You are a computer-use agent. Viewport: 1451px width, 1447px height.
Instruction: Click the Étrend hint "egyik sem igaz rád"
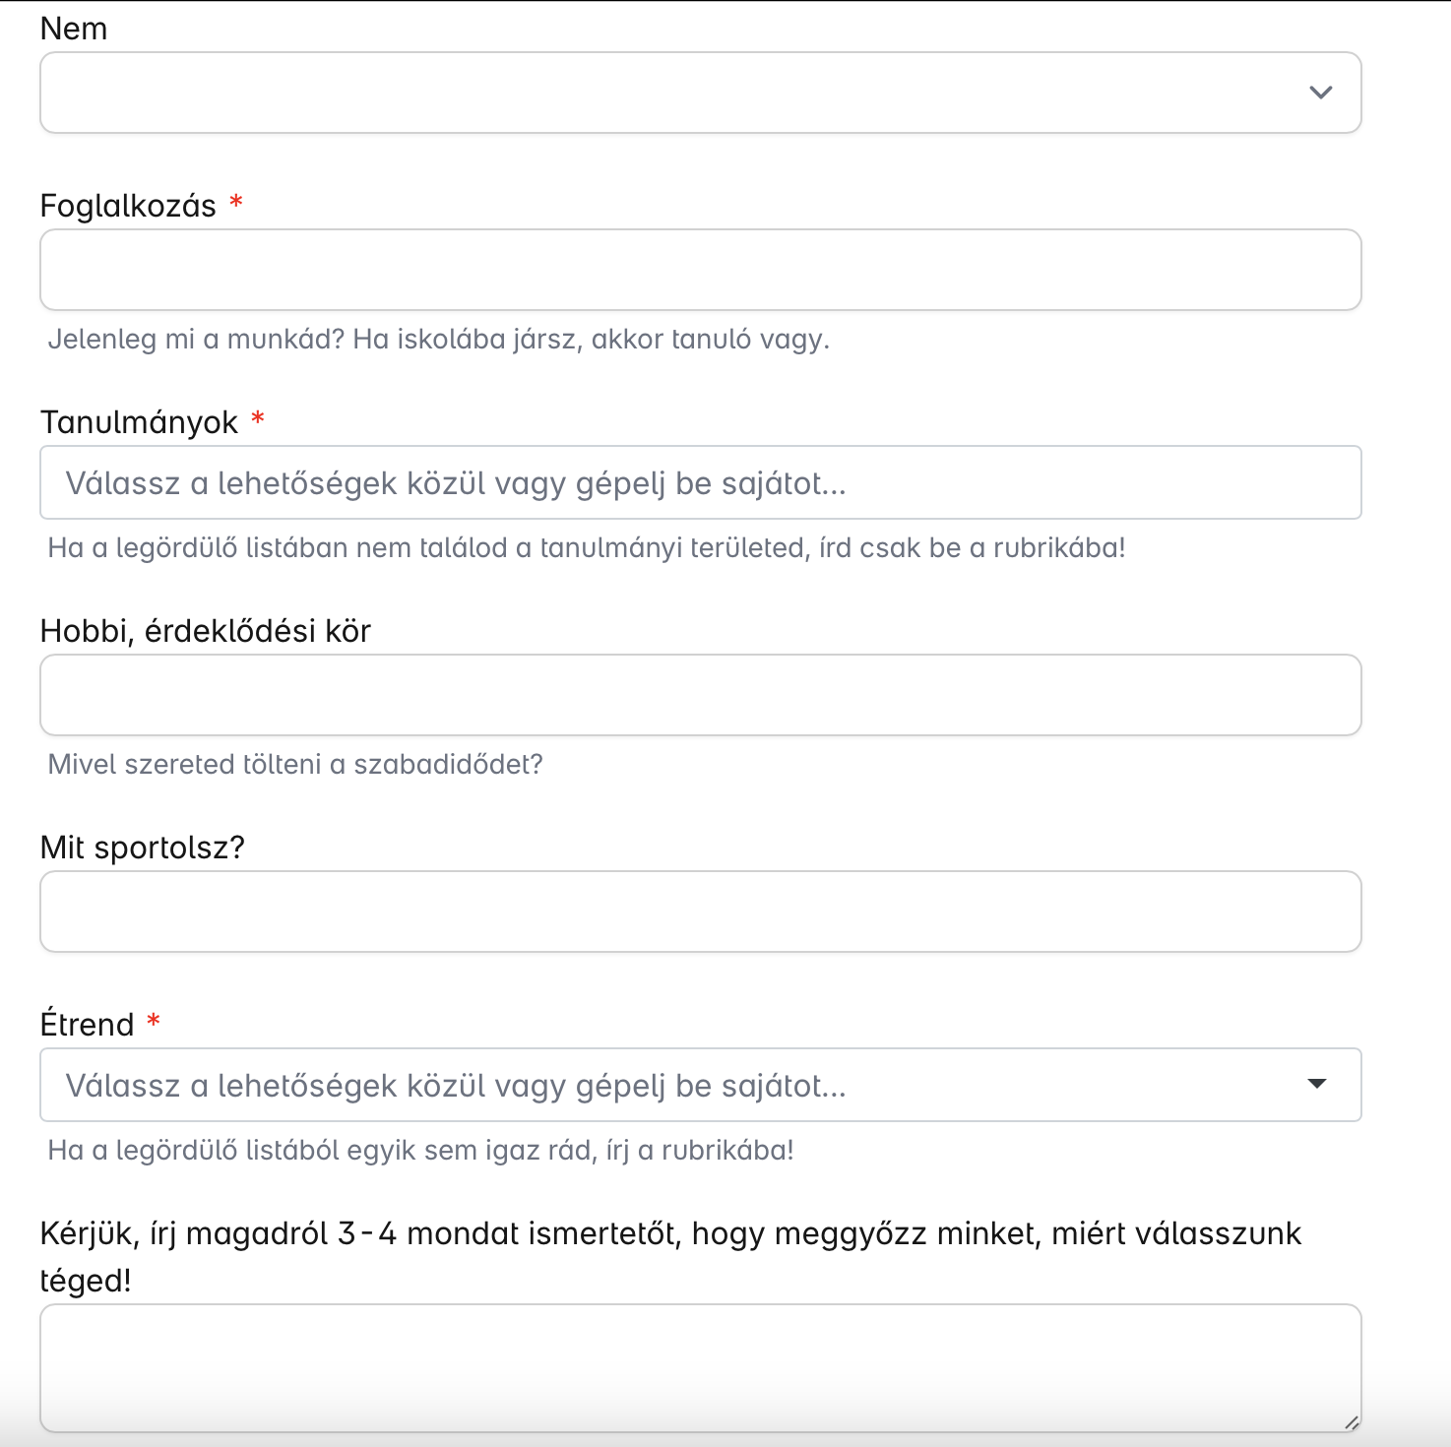(x=420, y=1151)
